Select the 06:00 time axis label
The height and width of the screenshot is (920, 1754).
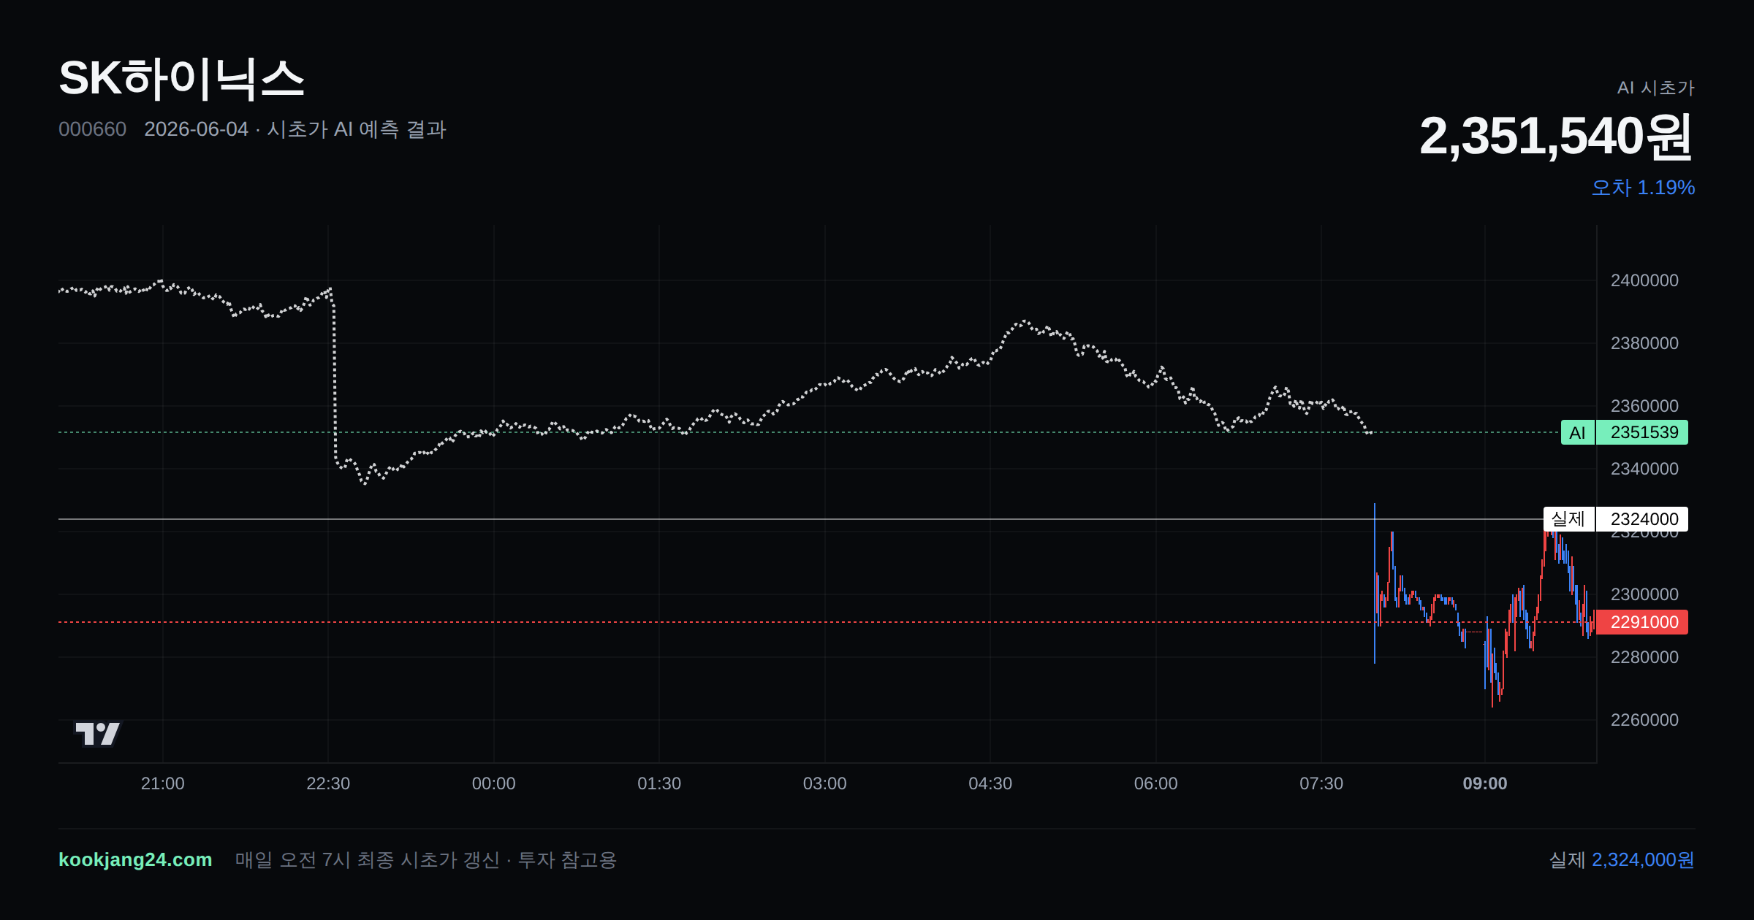[x=1155, y=783]
